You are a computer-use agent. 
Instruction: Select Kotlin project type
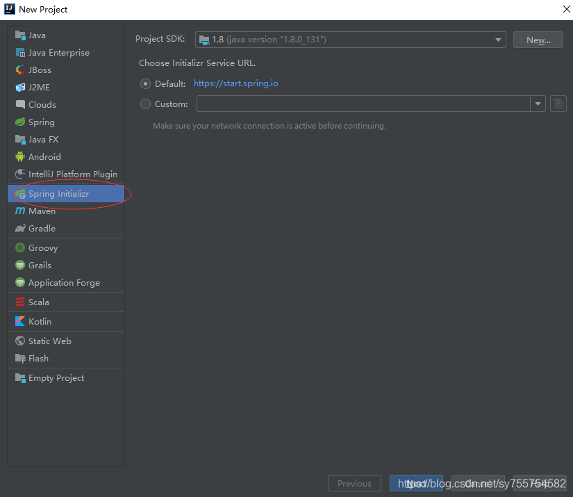[x=66, y=321]
